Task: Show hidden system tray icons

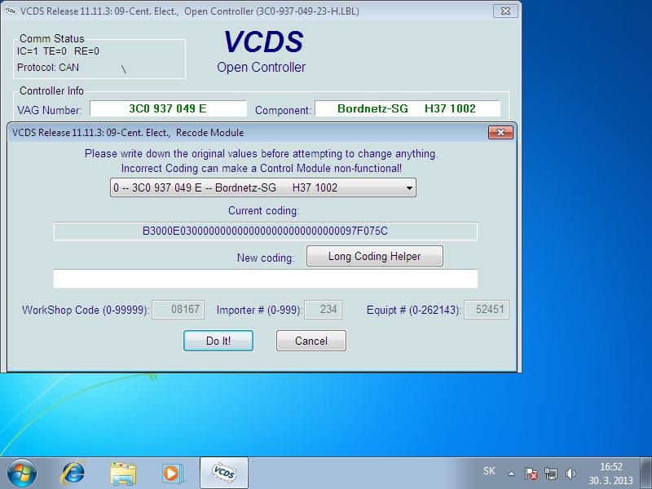Action: [x=512, y=474]
